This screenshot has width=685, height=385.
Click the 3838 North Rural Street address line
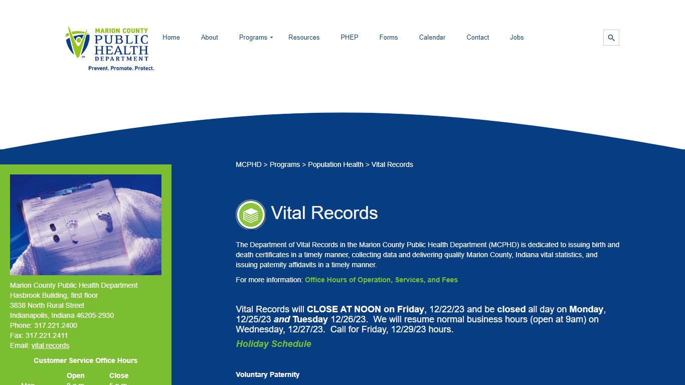pyautogui.click(x=47, y=305)
